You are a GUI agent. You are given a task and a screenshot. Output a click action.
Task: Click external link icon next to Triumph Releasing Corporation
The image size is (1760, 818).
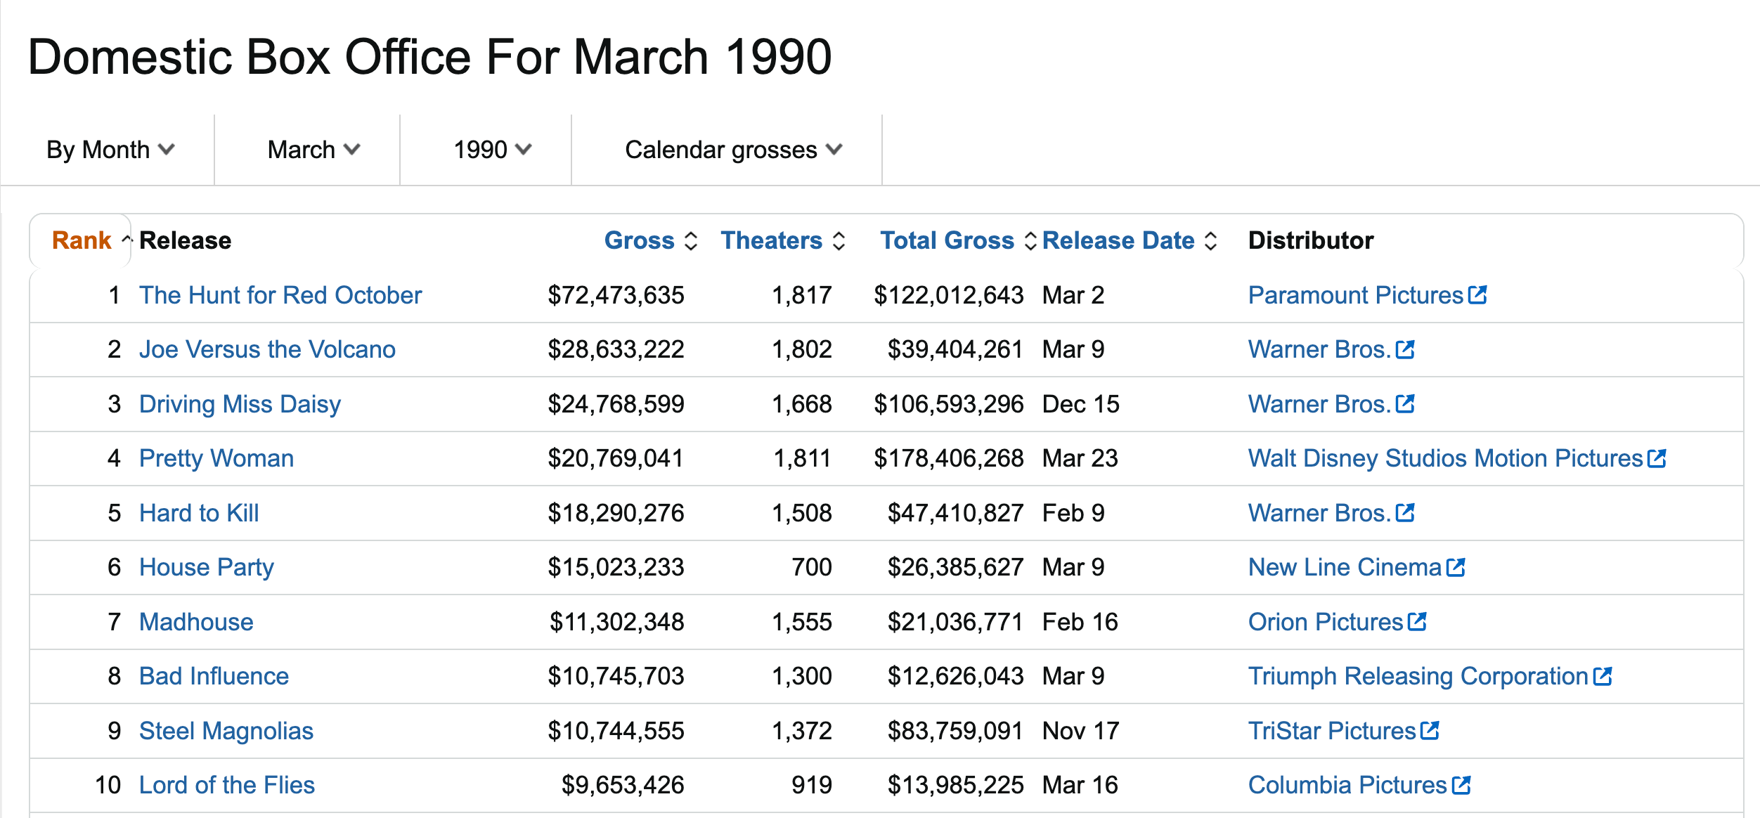click(1602, 676)
